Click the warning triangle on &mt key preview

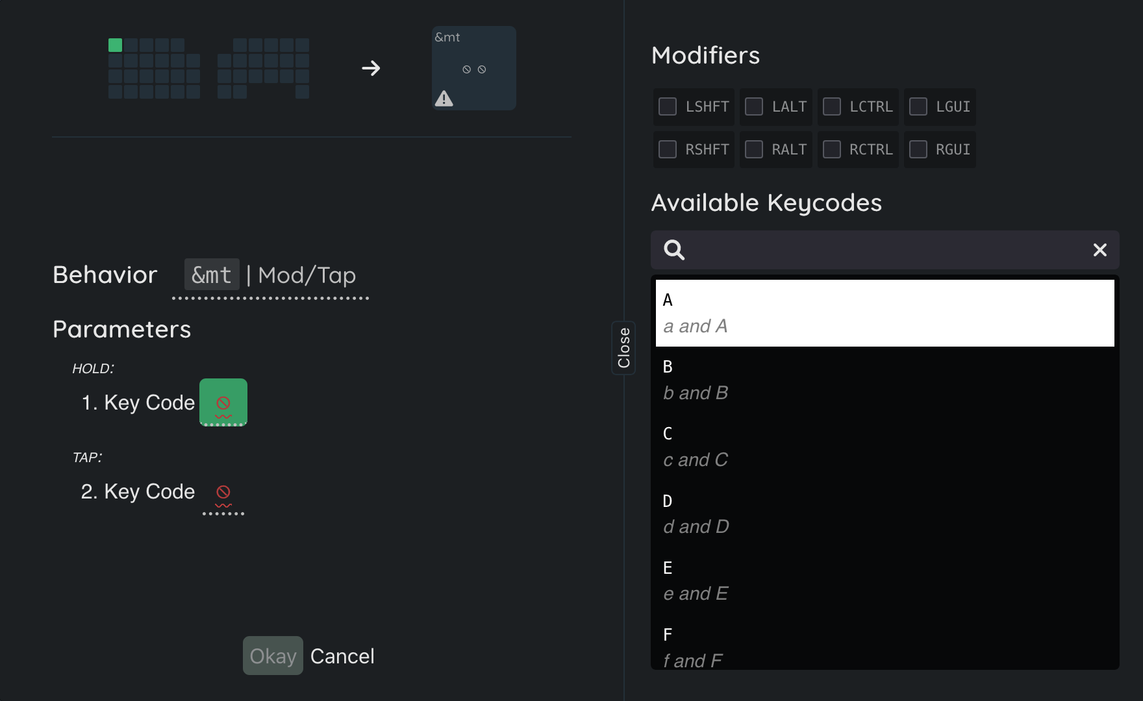pyautogui.click(x=444, y=99)
